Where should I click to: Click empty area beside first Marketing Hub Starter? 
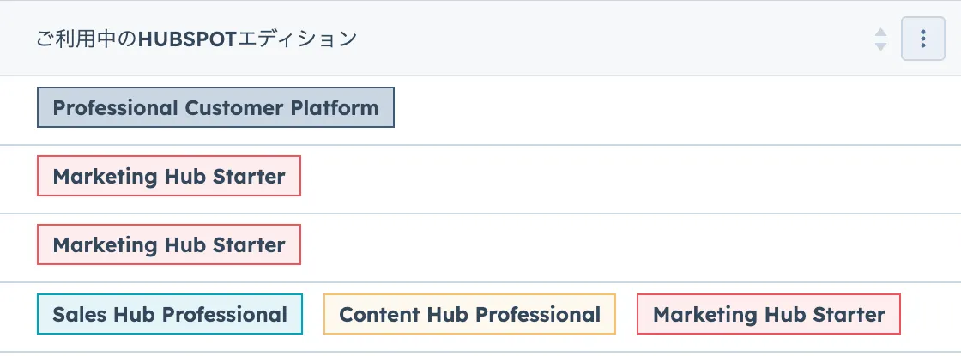(601, 178)
